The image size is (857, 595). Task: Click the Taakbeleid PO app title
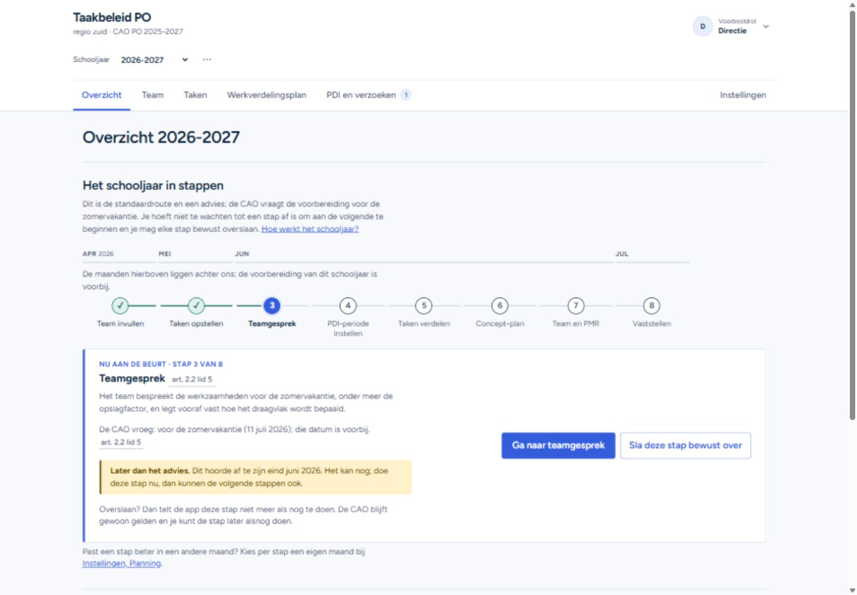click(x=112, y=17)
